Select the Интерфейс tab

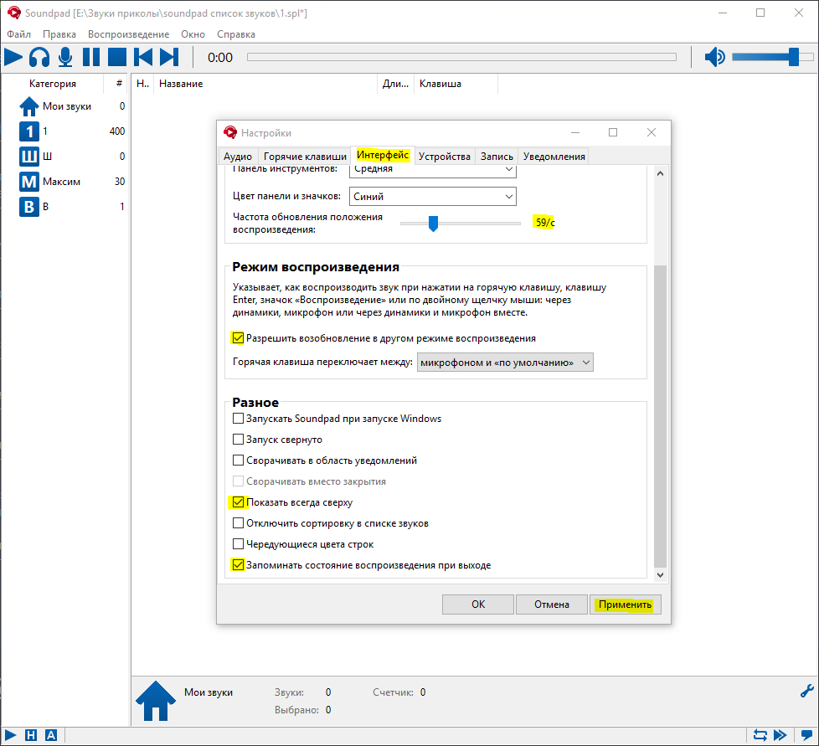pos(383,155)
